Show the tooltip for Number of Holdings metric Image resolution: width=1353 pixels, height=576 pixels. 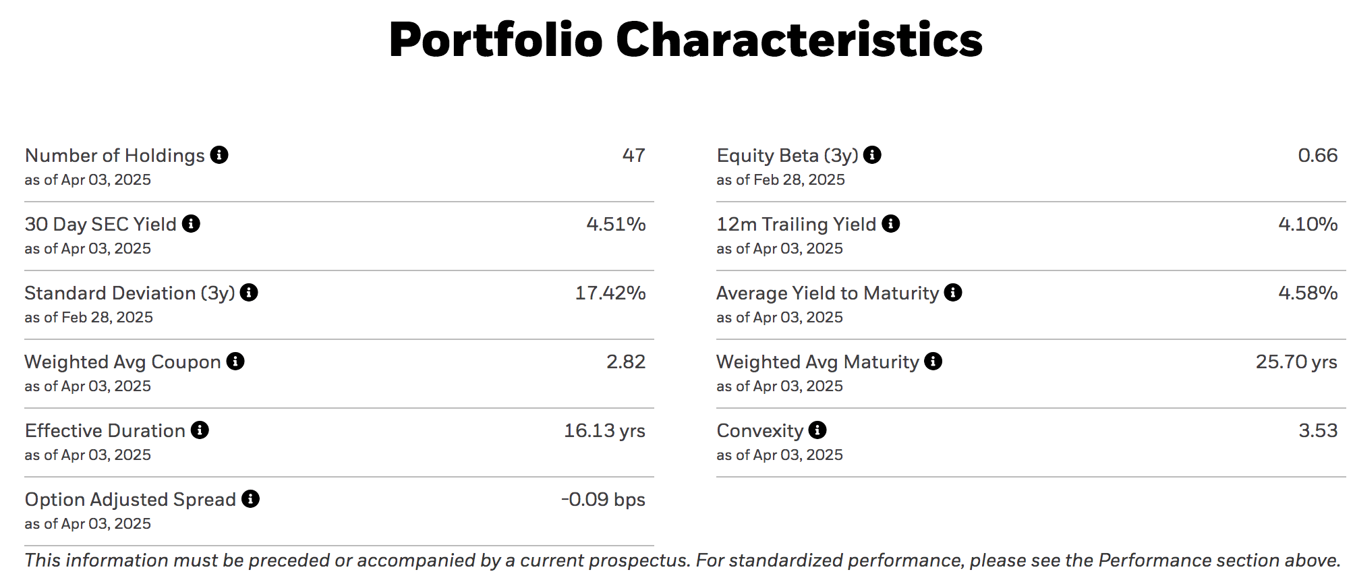[x=221, y=155]
